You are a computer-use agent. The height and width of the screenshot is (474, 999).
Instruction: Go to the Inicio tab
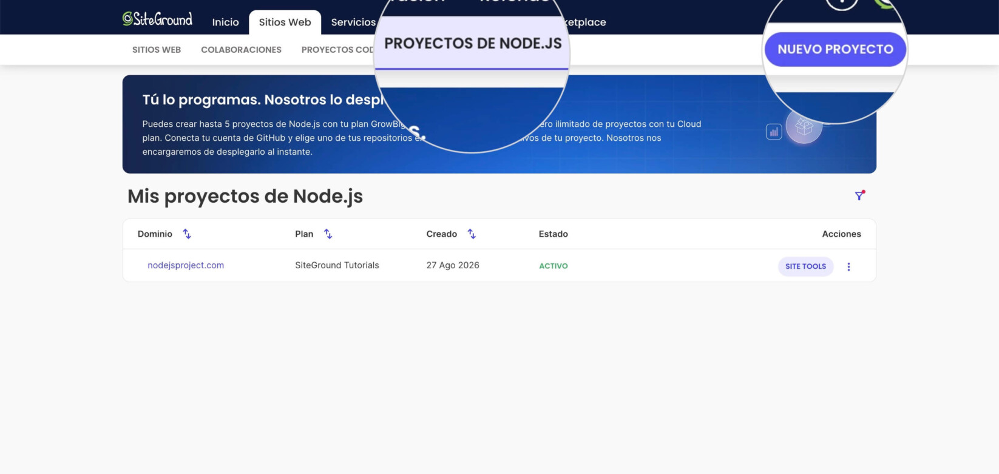point(225,22)
